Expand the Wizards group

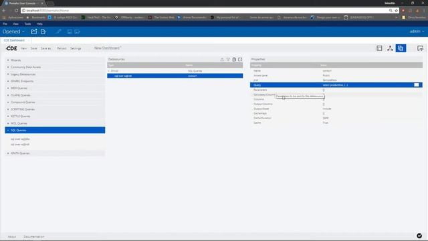(55, 60)
